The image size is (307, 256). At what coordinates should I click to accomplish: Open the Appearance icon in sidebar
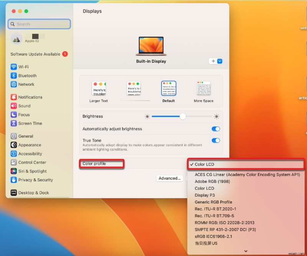click(x=13, y=145)
